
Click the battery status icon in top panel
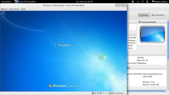point(147,2)
